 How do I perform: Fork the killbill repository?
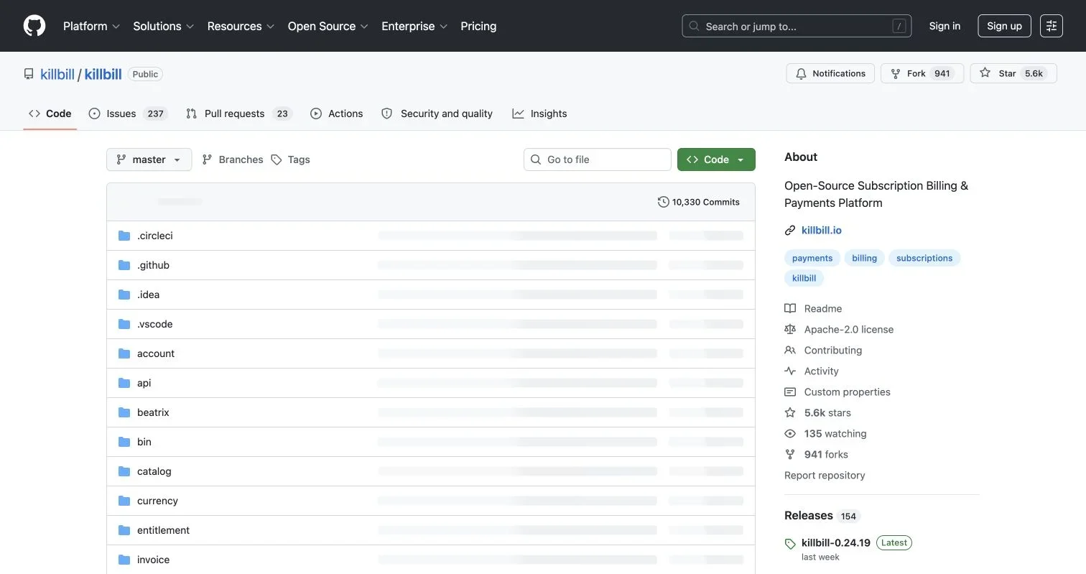coord(922,73)
